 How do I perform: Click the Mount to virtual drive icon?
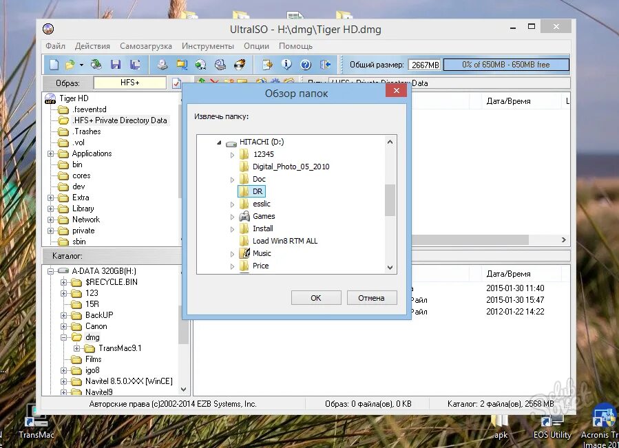tap(220, 64)
